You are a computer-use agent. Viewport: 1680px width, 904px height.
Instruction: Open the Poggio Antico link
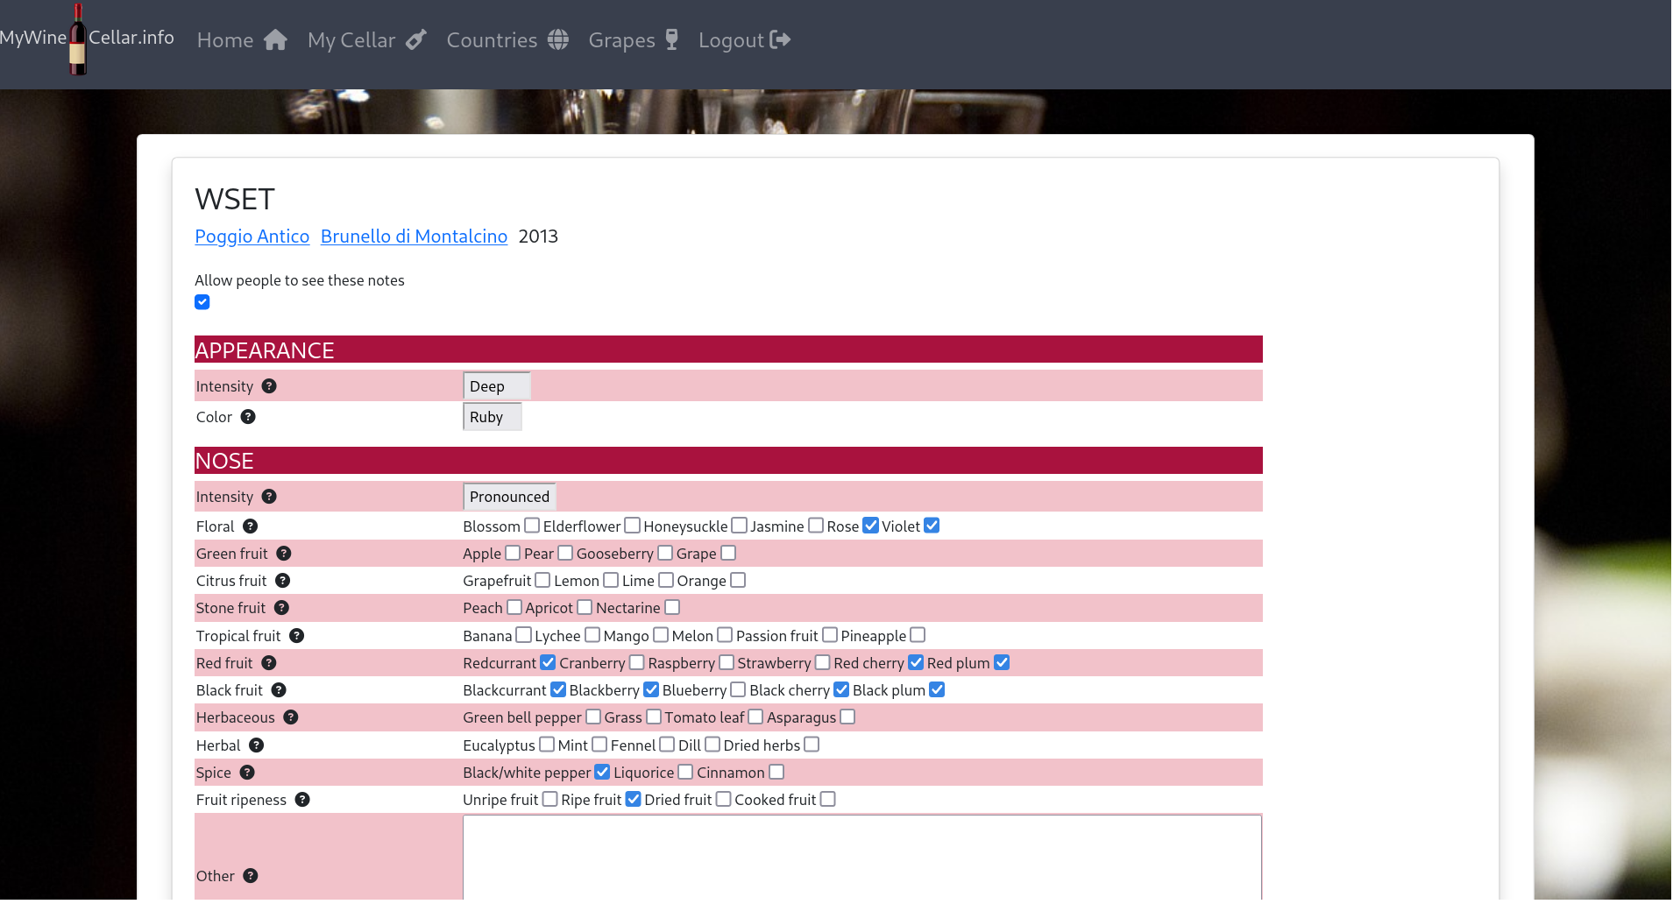point(252,237)
